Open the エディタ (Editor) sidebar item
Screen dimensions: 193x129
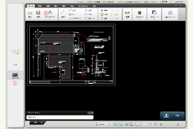tap(15, 76)
